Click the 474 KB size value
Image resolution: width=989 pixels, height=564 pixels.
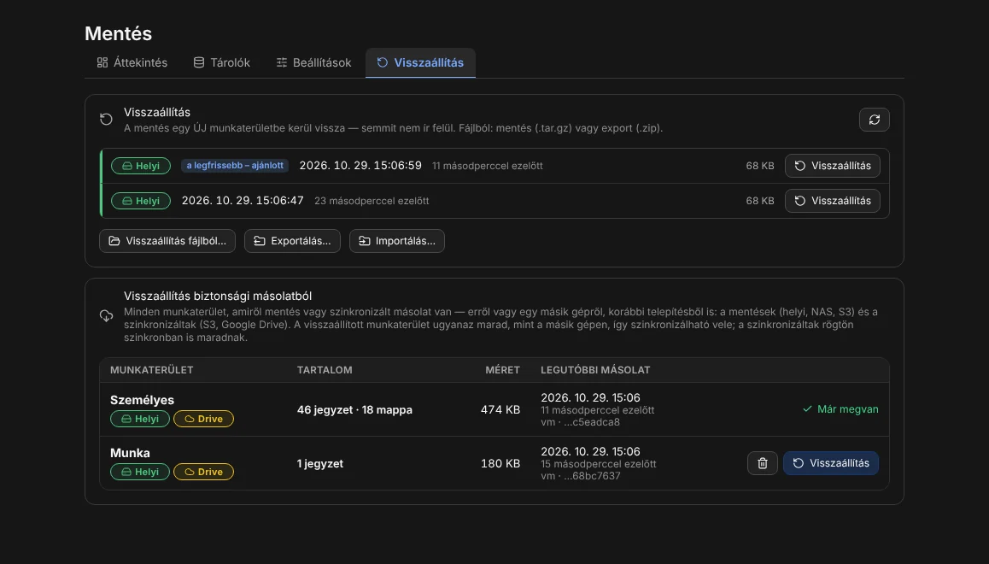(x=500, y=410)
